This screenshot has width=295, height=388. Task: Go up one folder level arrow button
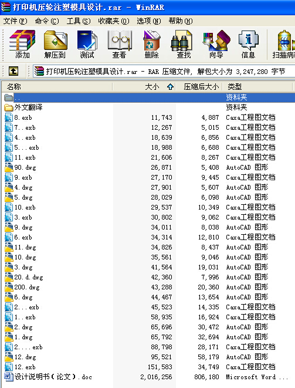point(13,71)
